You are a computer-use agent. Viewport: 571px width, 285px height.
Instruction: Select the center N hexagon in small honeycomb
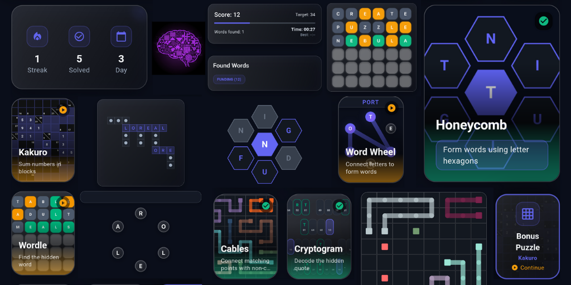(x=265, y=144)
